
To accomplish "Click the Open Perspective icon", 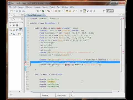I will 104,11.
